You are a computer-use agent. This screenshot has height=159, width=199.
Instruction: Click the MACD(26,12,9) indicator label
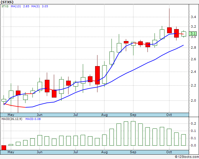[x=12, y=119]
